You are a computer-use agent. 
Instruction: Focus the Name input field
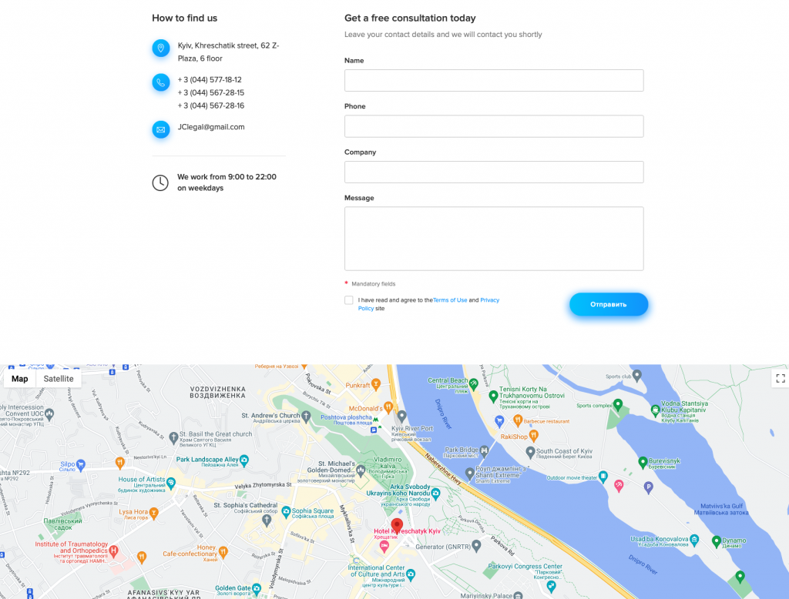[494, 81]
